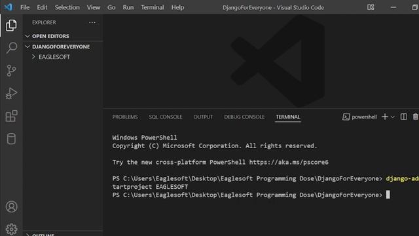Viewport: 419px width, 236px height.
Task: Open the Run and Debug view
Action: pyautogui.click(x=11, y=93)
